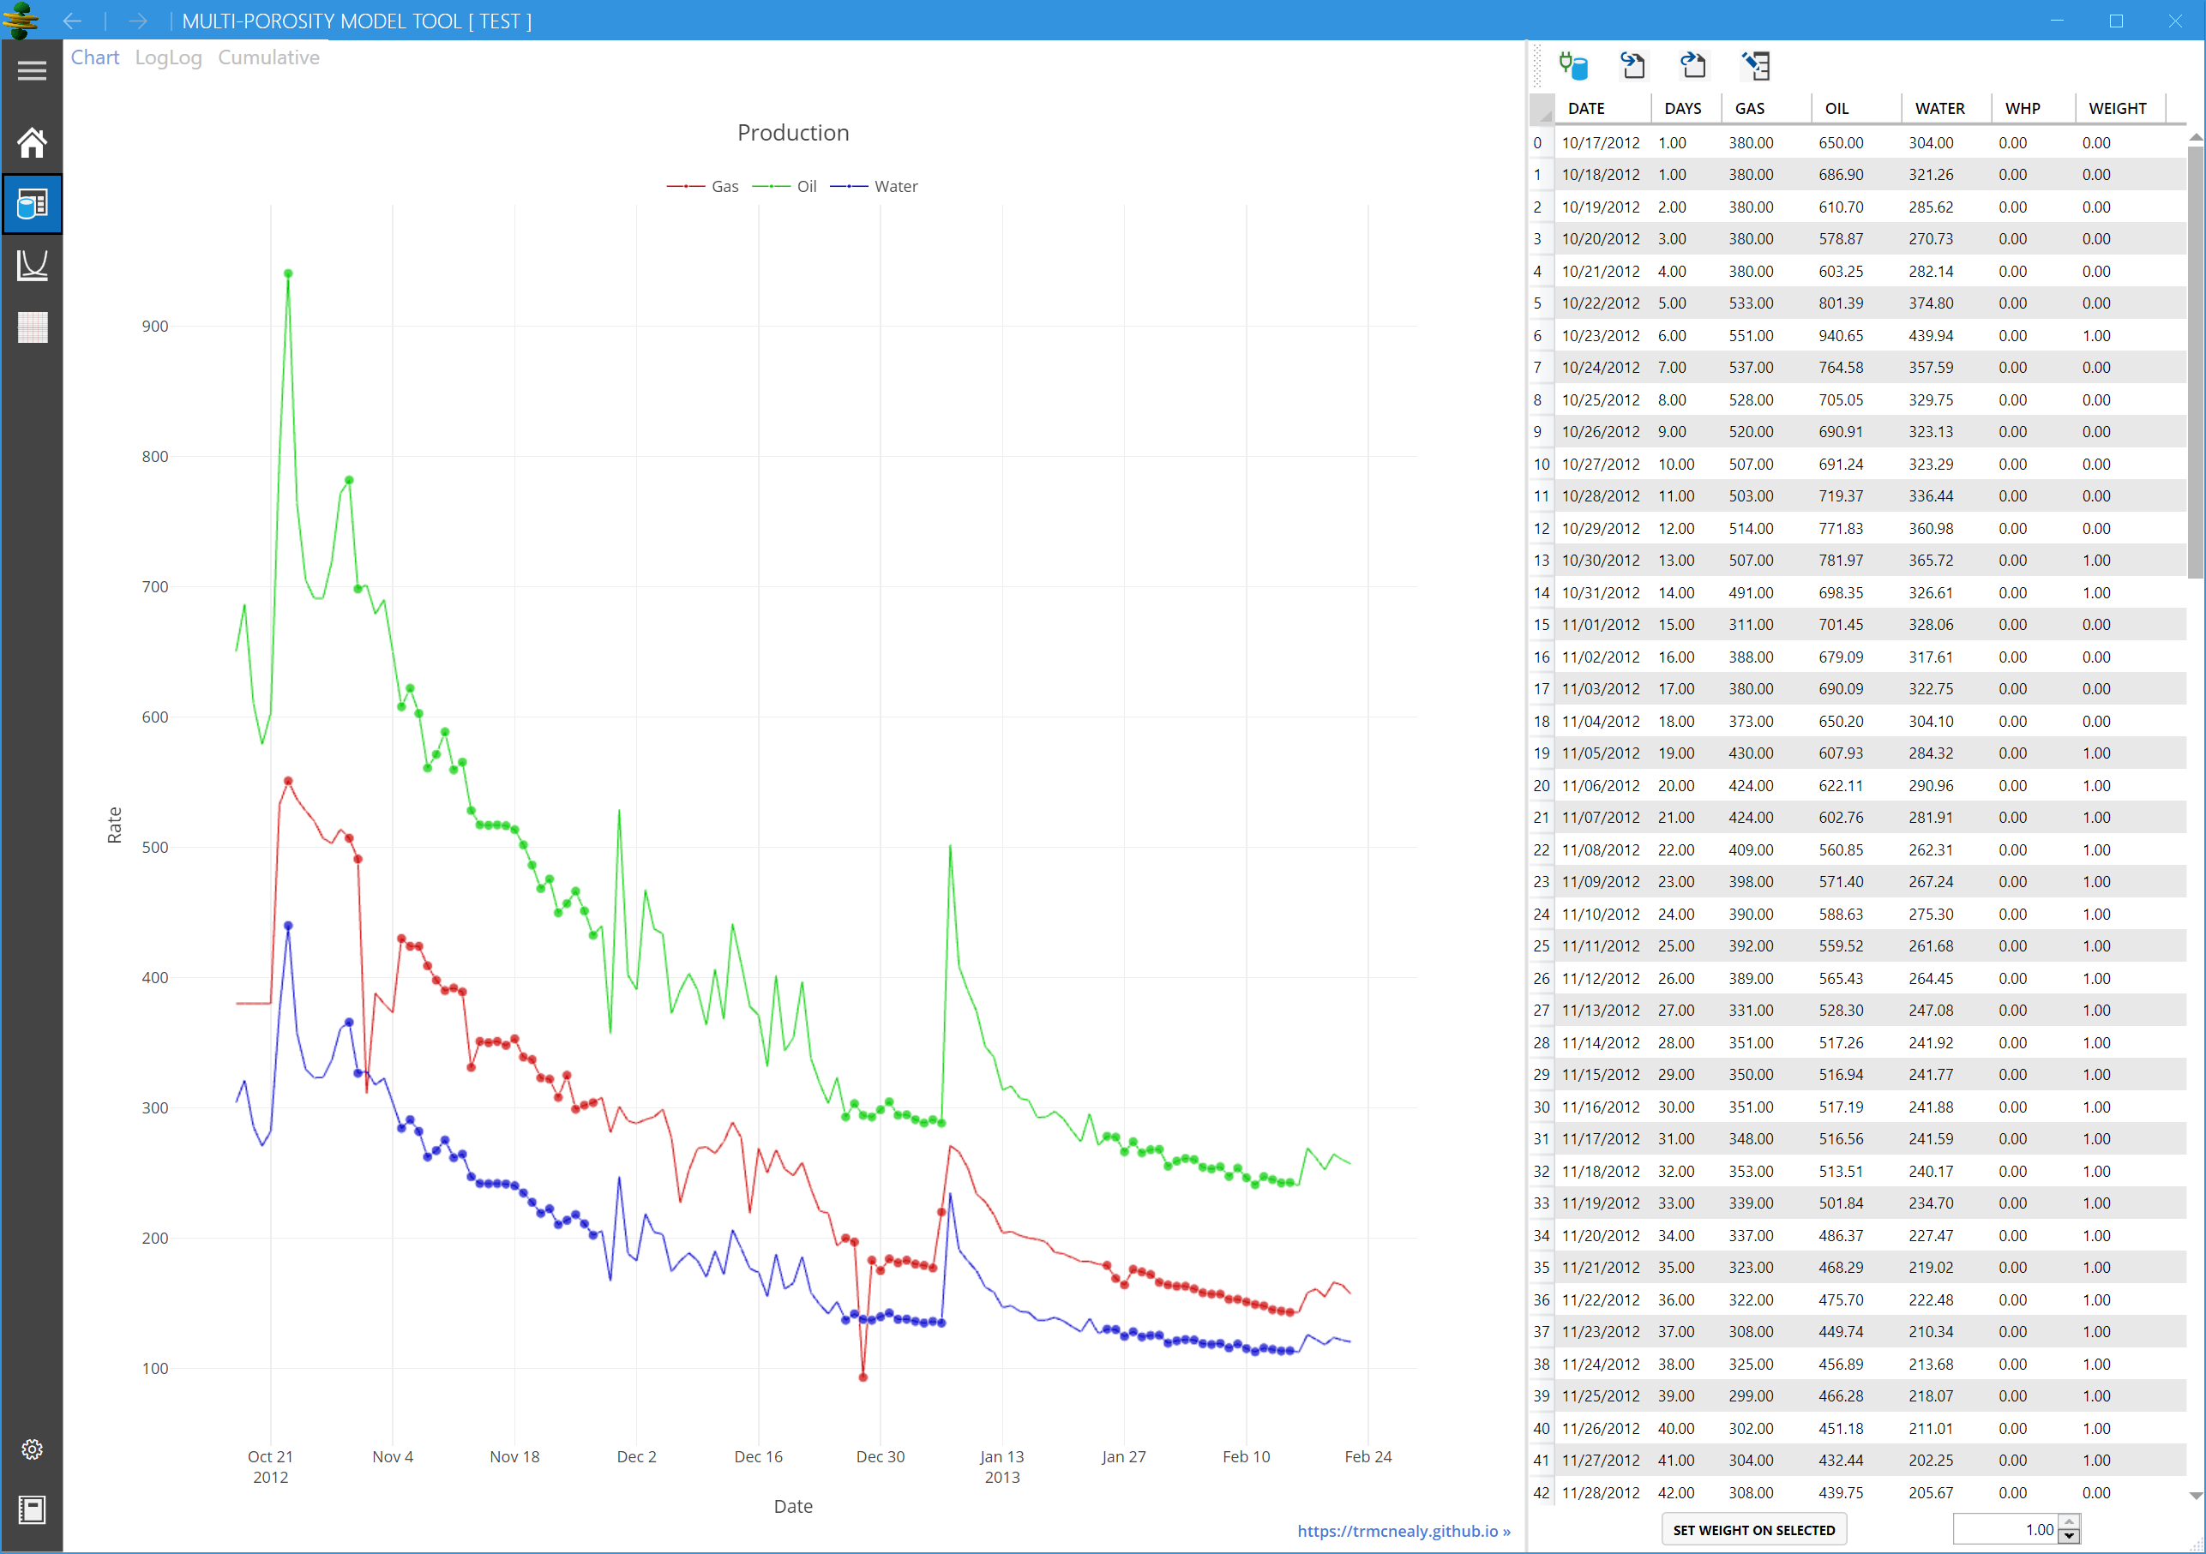Decrease weight value with the down arrow
The height and width of the screenshot is (1554, 2206).
point(2070,1536)
